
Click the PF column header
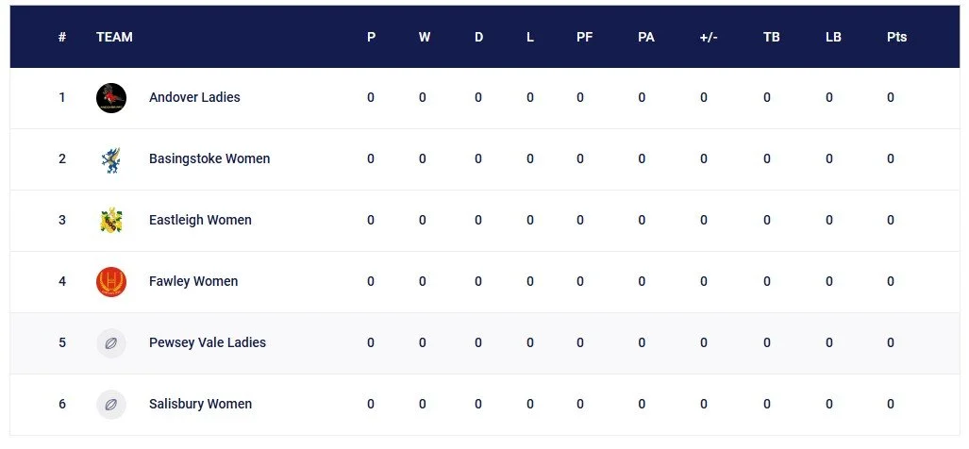tap(585, 37)
